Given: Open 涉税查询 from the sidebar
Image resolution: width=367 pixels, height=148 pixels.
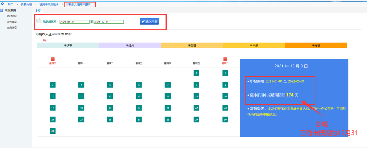Looking at the screenshot, I should [x=12, y=22].
